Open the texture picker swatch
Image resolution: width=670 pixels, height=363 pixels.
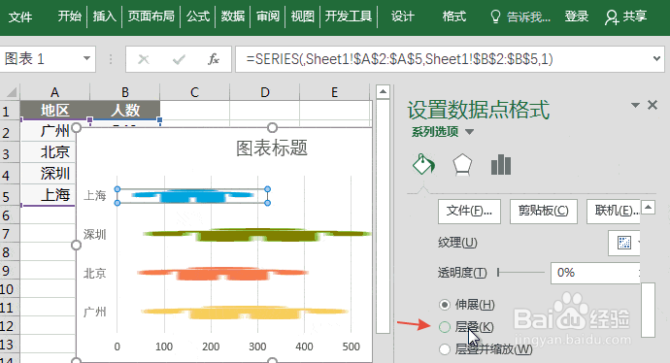pos(624,243)
